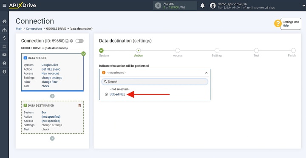Click destination Access (not specified) text
The height and width of the screenshot is (158, 306).
(x=51, y=121)
